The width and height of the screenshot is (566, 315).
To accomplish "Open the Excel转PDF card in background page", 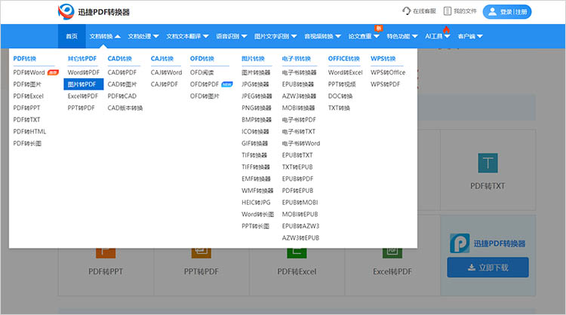I will [x=392, y=272].
